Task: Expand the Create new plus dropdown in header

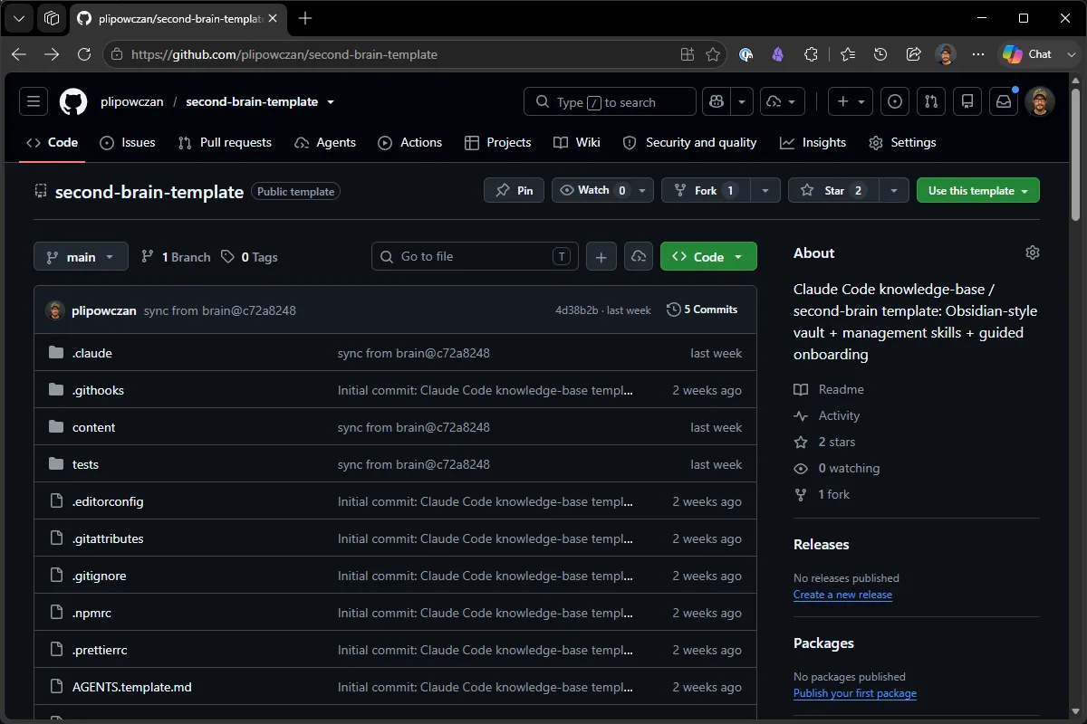Action: click(851, 102)
